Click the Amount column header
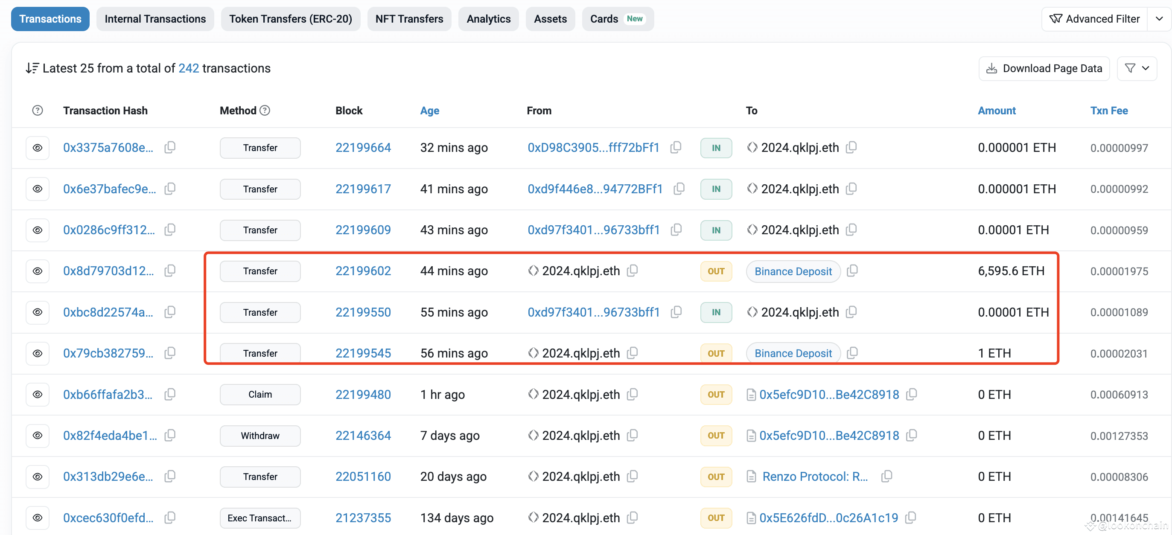This screenshot has width=1172, height=535. point(997,110)
